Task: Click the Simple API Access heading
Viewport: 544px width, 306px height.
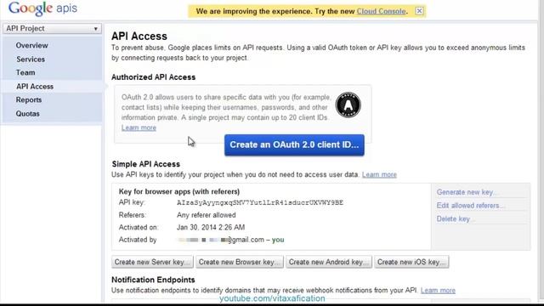Action: pos(145,164)
